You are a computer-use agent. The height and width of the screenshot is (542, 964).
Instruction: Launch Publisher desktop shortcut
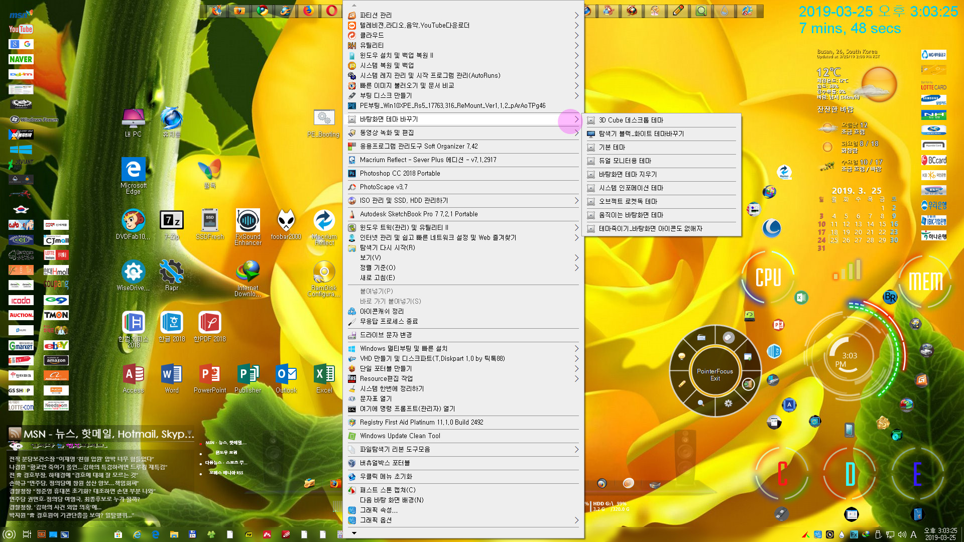point(248,378)
